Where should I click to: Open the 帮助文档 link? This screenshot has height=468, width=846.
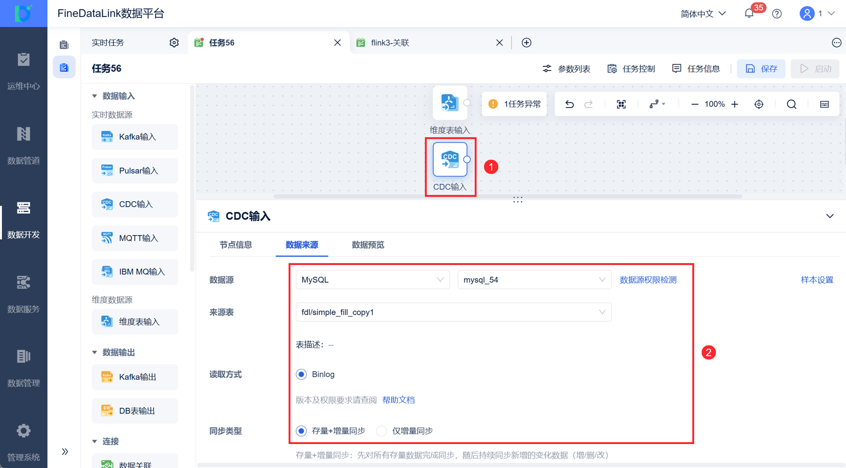399,400
